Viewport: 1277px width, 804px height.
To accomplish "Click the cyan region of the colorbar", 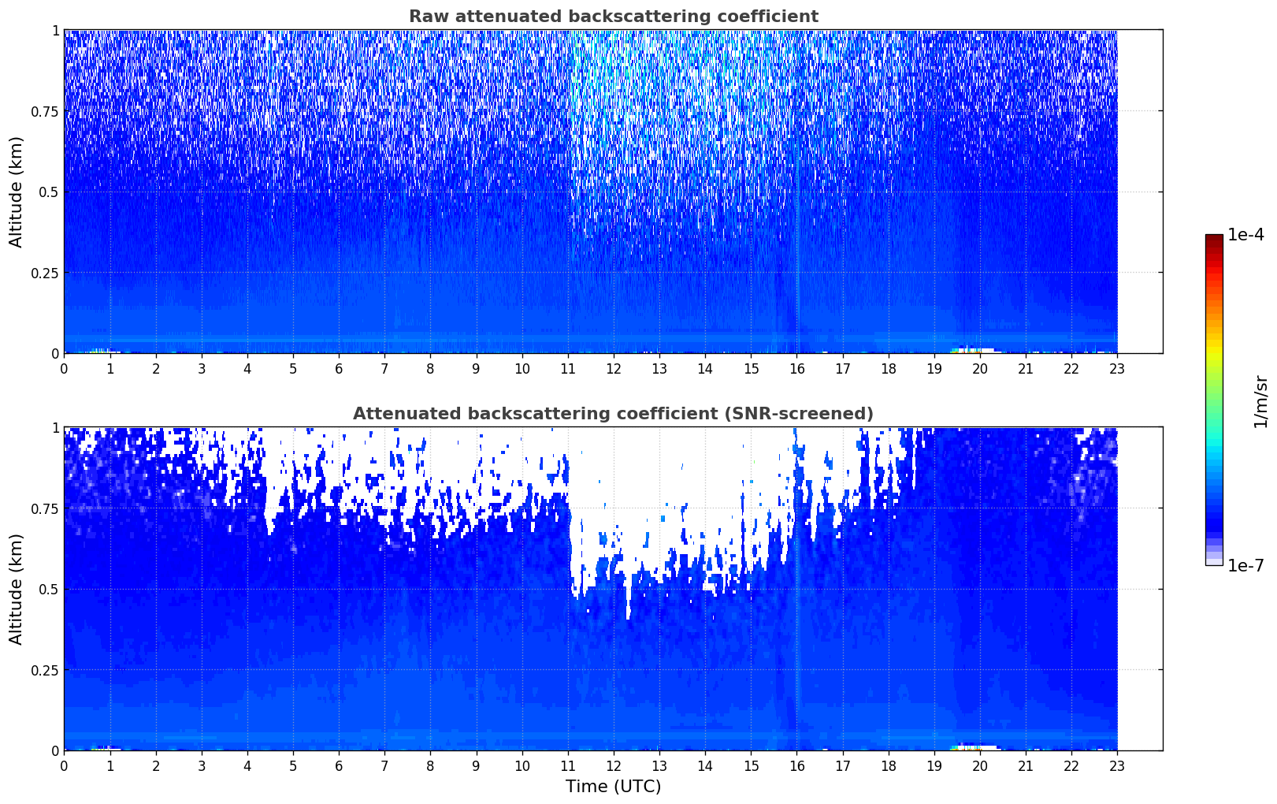I will click(x=1213, y=449).
